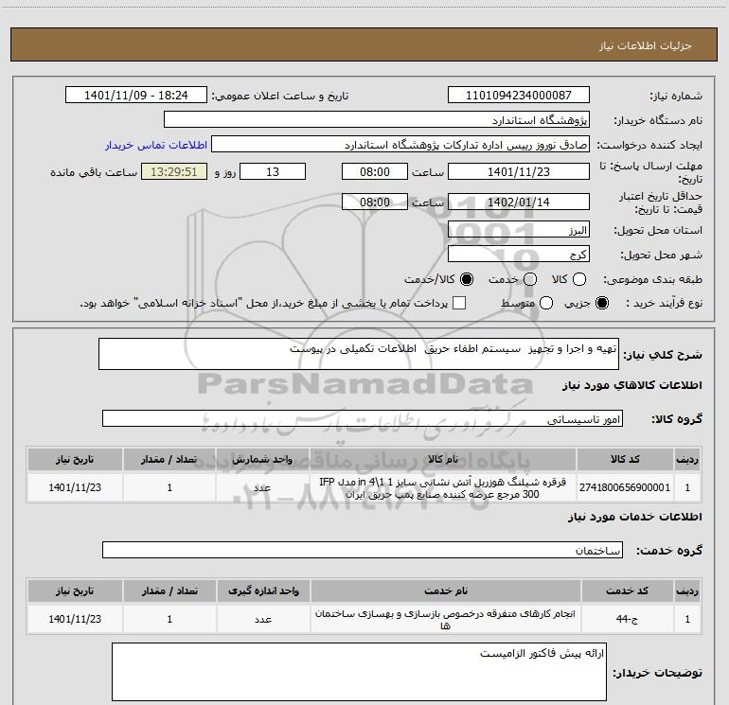The width and height of the screenshot is (729, 705).
Task: Click the announcement date field 1401/11/09 - 18:24
Action: click(136, 95)
